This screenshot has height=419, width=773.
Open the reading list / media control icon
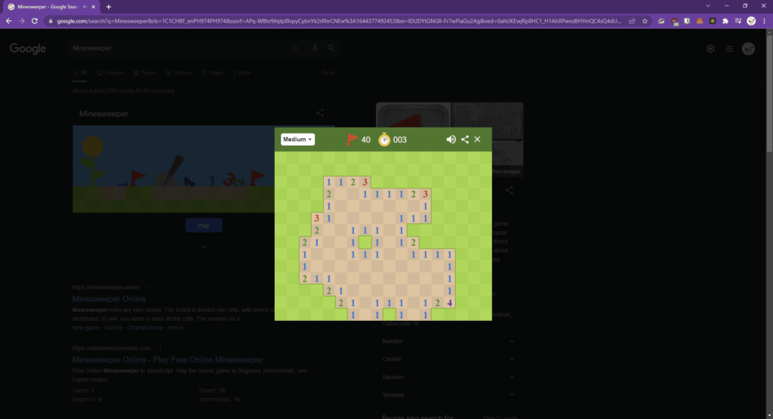tap(738, 21)
